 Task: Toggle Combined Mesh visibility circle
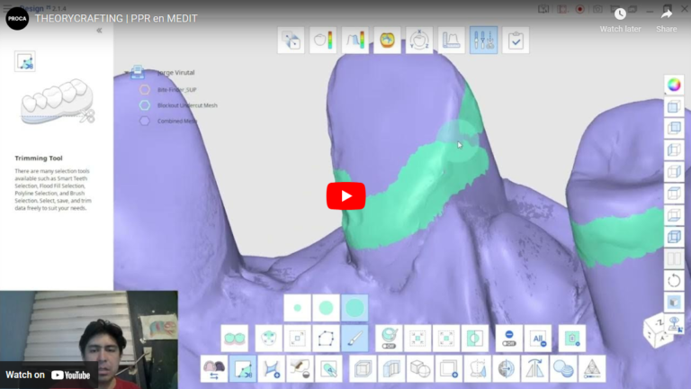[x=145, y=121]
